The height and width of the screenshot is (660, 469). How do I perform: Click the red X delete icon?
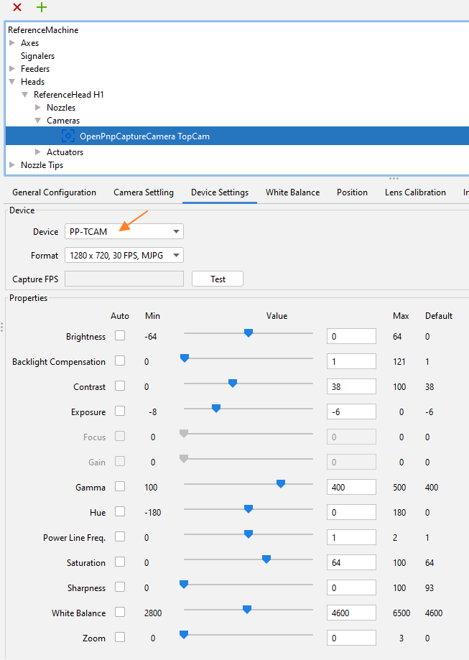tap(17, 7)
